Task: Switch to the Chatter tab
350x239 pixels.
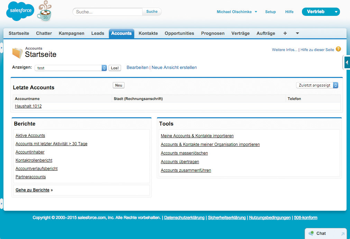Action: pos(44,33)
